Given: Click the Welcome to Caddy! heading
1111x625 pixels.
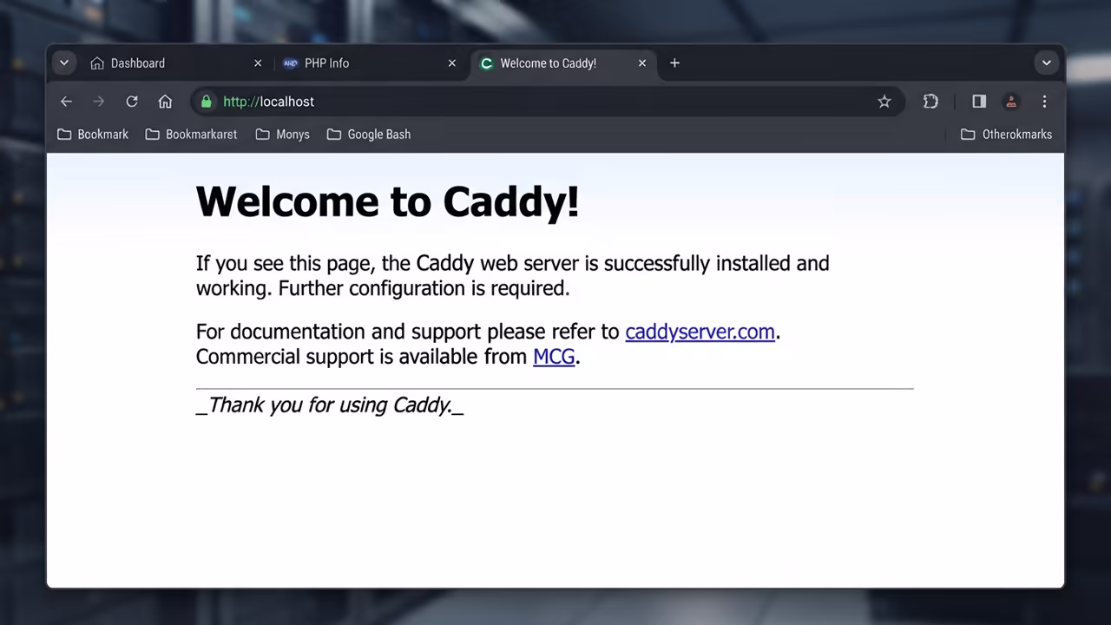Looking at the screenshot, I should click(387, 201).
